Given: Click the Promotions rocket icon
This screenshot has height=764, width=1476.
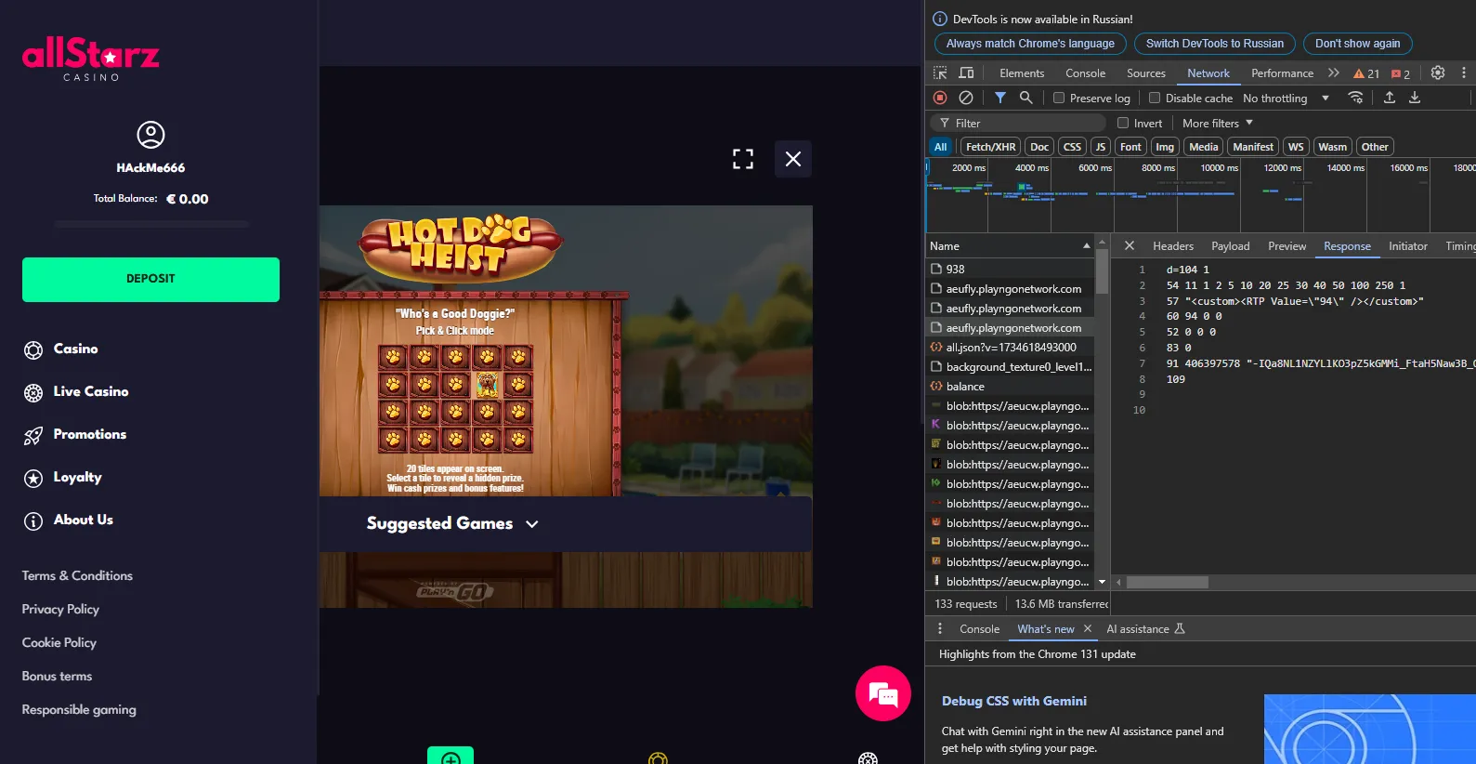Looking at the screenshot, I should point(33,436).
